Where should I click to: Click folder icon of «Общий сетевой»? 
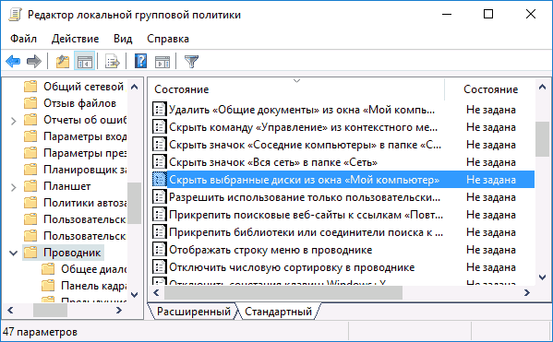(30, 87)
